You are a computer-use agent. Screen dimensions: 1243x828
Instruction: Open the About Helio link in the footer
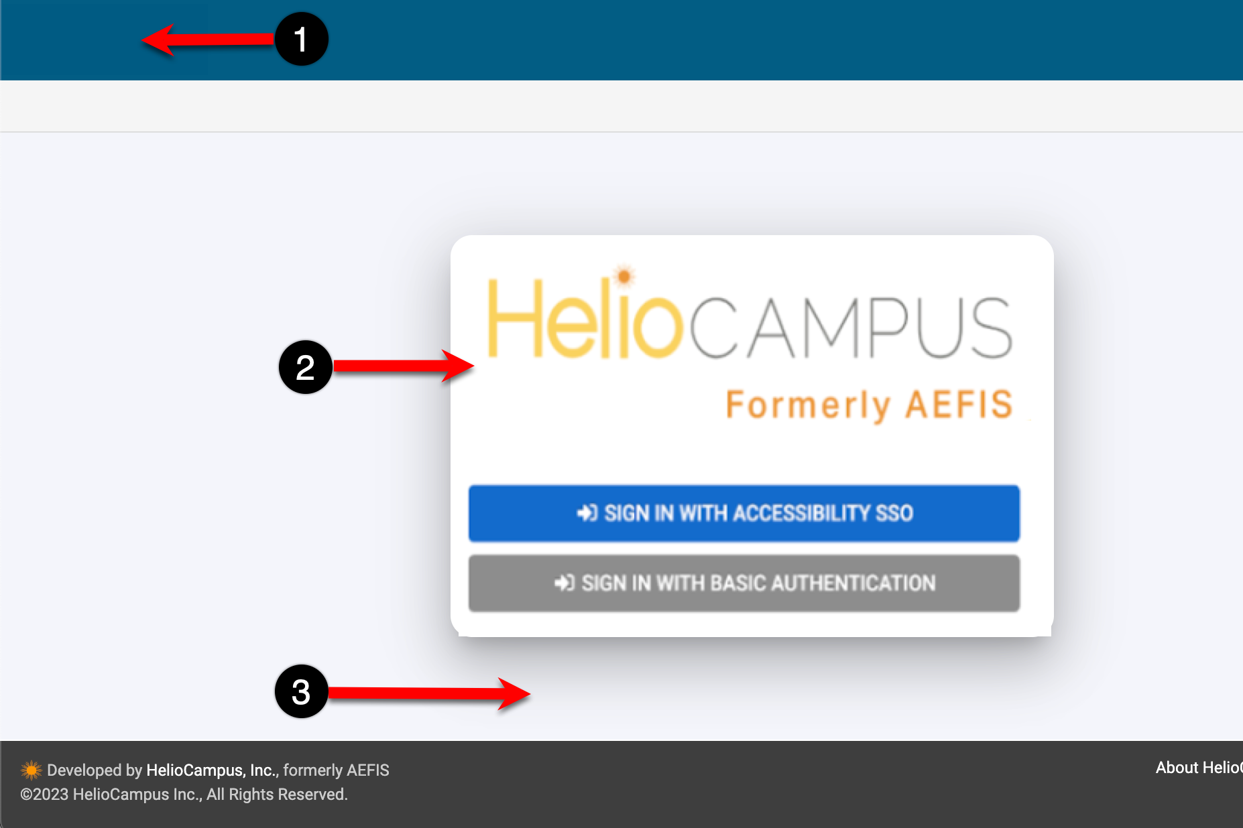[x=1197, y=768]
